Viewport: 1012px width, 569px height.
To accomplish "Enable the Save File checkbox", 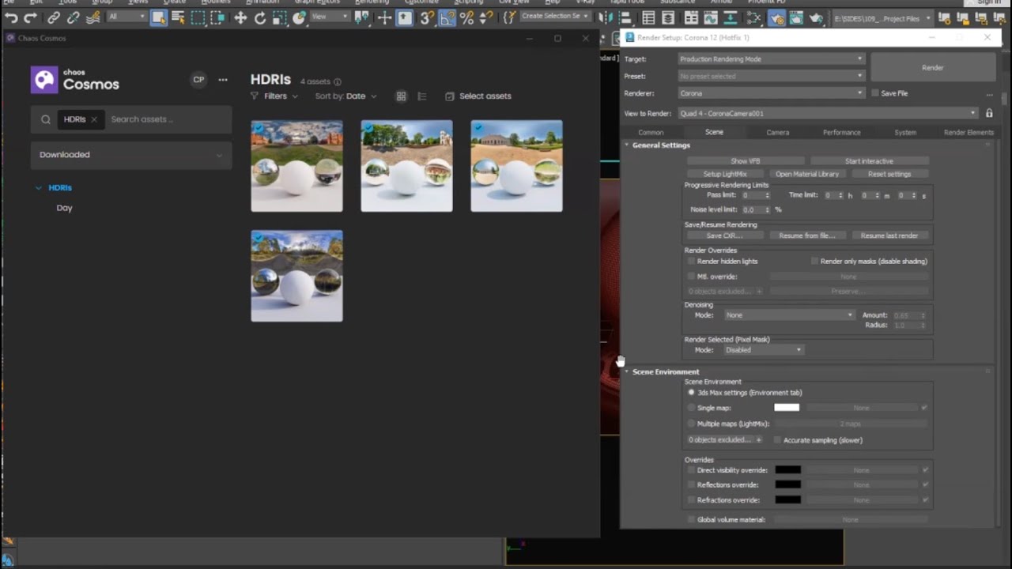I will point(875,93).
